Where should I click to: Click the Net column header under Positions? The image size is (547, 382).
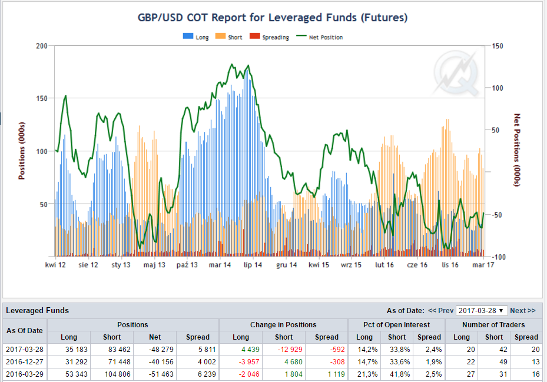[154, 337]
